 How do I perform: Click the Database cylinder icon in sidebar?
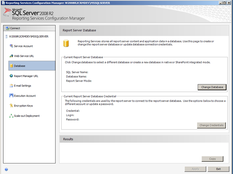11,66
